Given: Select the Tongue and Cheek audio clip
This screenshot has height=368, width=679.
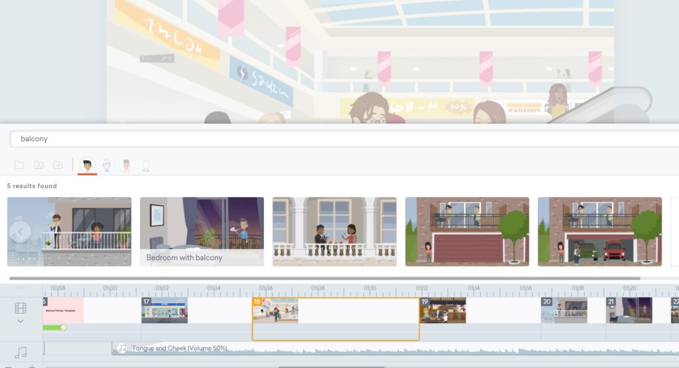Looking at the screenshot, I should (395, 349).
